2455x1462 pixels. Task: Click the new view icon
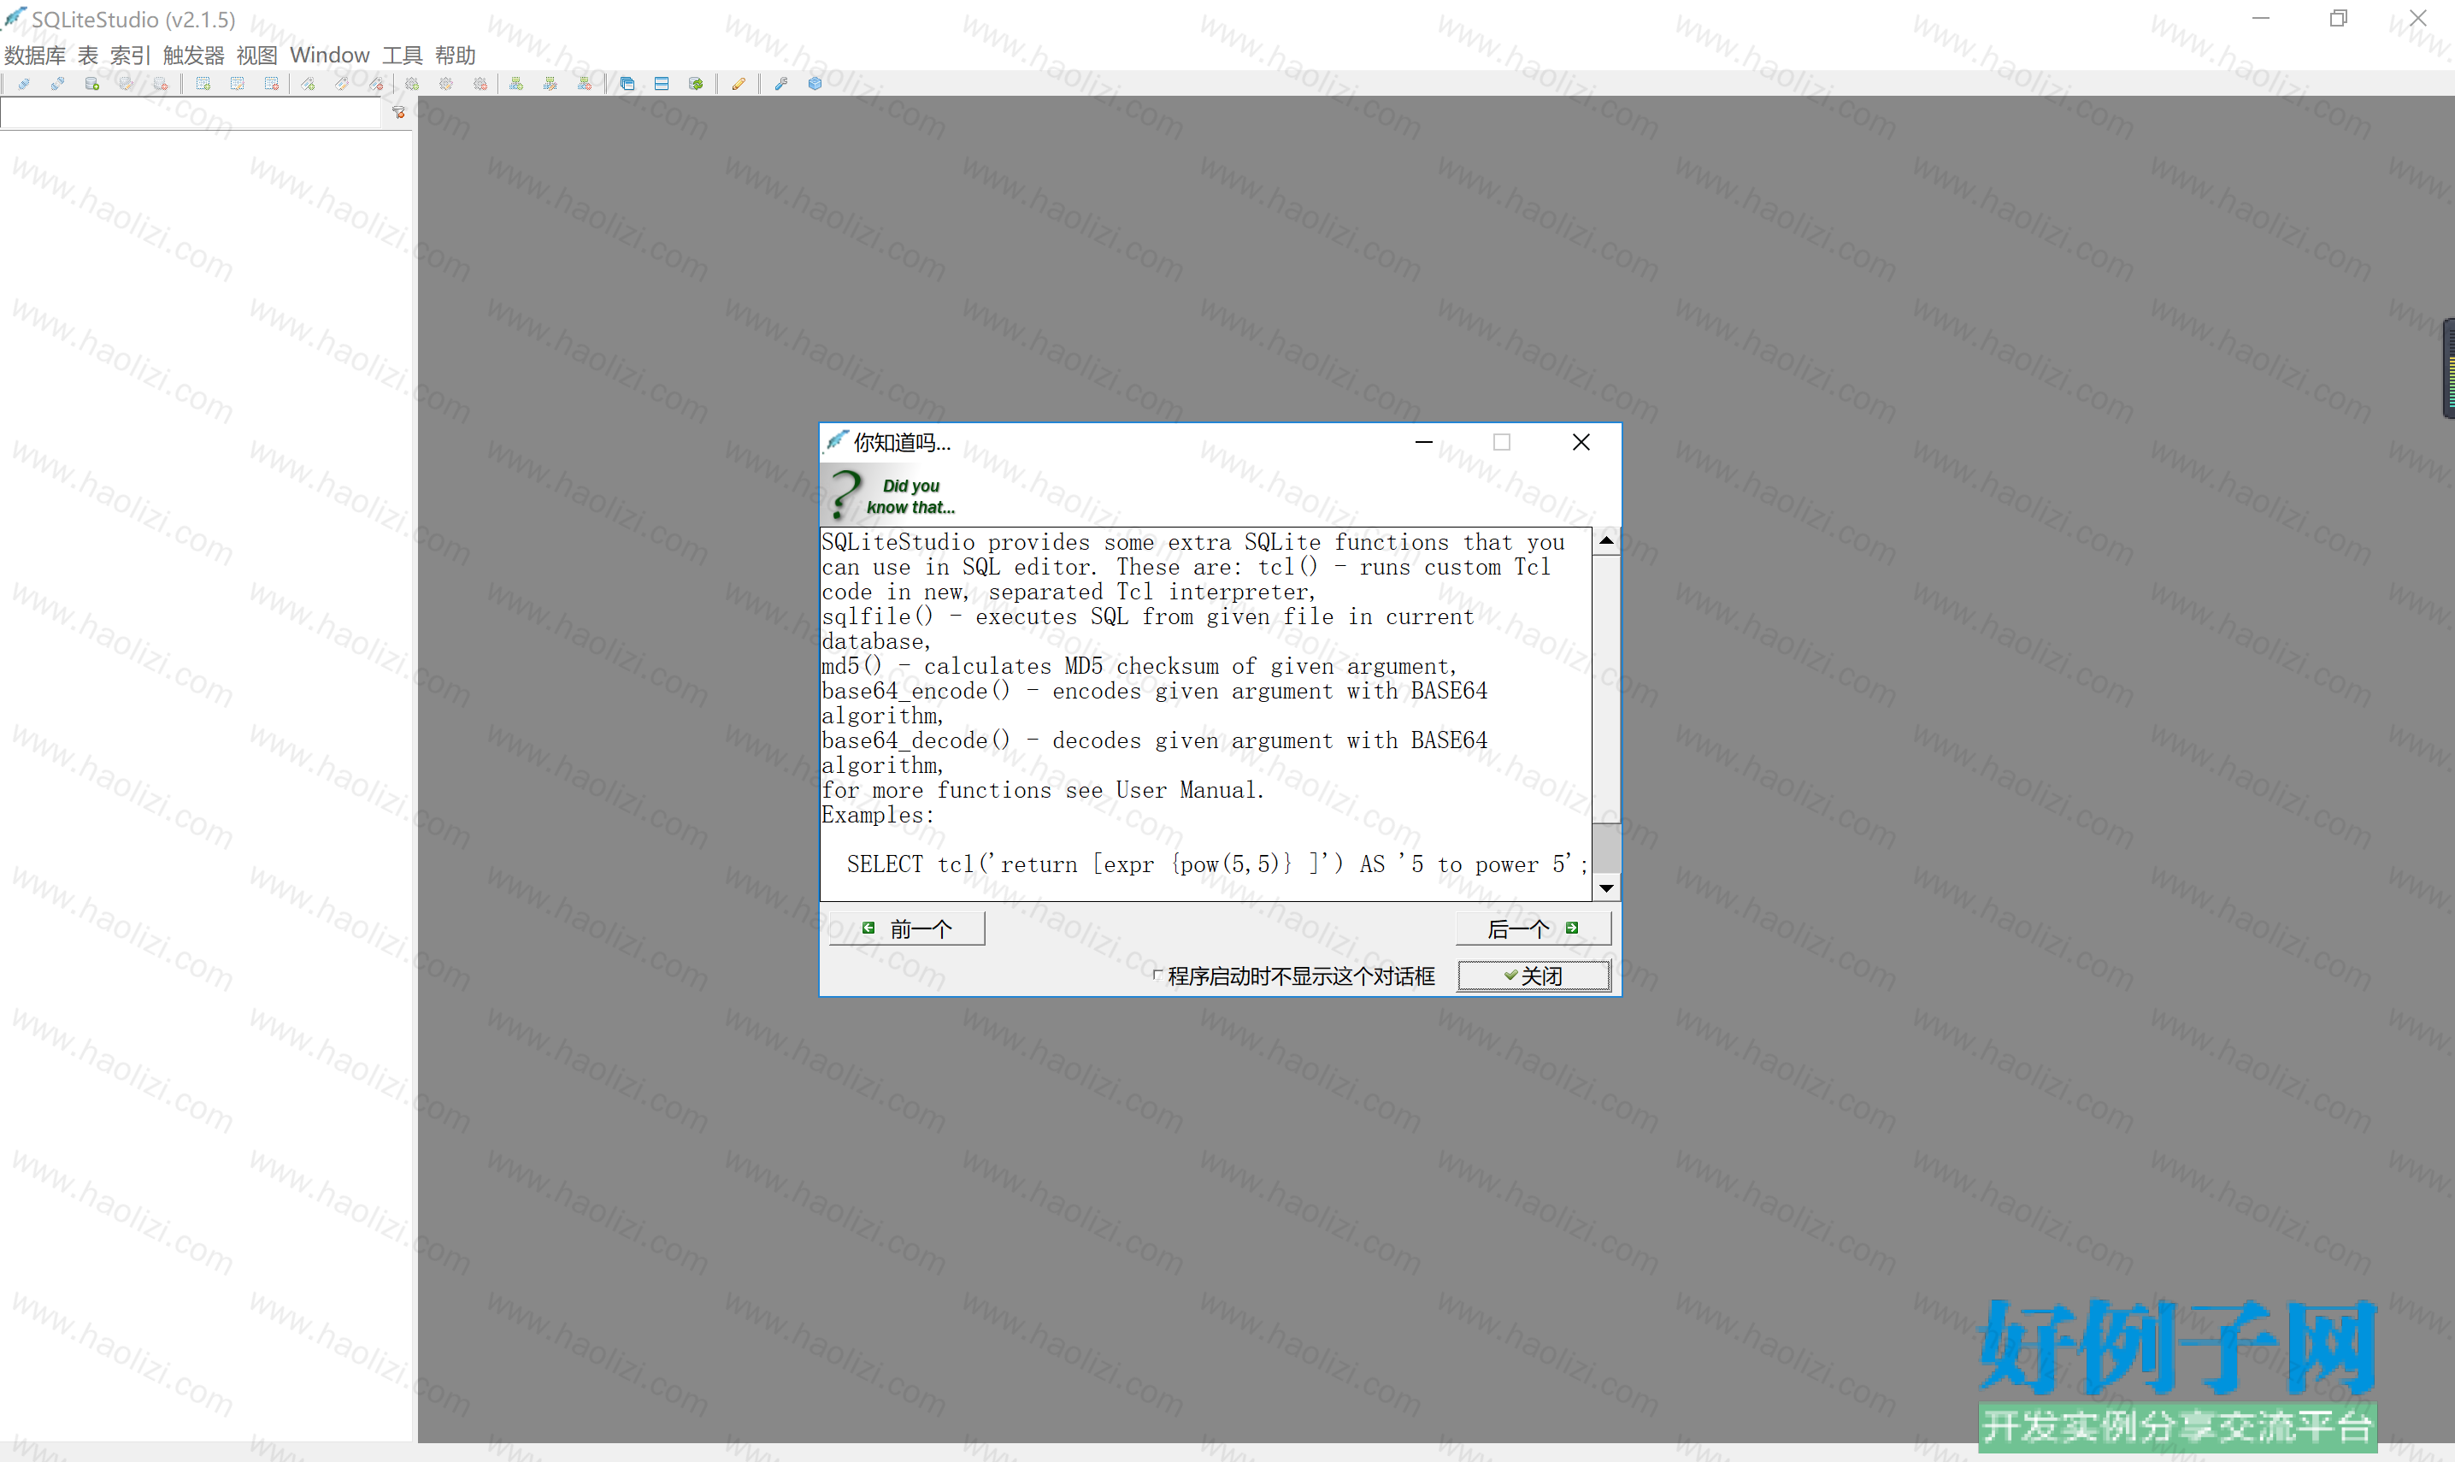click(x=517, y=84)
